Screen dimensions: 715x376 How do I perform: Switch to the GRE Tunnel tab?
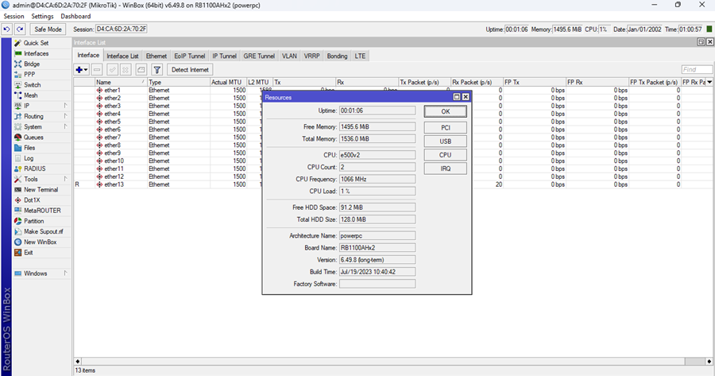pos(259,56)
